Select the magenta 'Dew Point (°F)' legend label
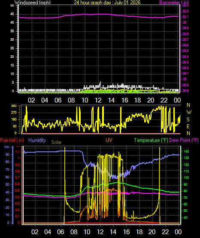This screenshot has width=200, height=238. [184, 140]
